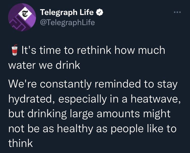Open the Telegraph Life display name
This screenshot has width=190, height=153.
click(x=67, y=12)
